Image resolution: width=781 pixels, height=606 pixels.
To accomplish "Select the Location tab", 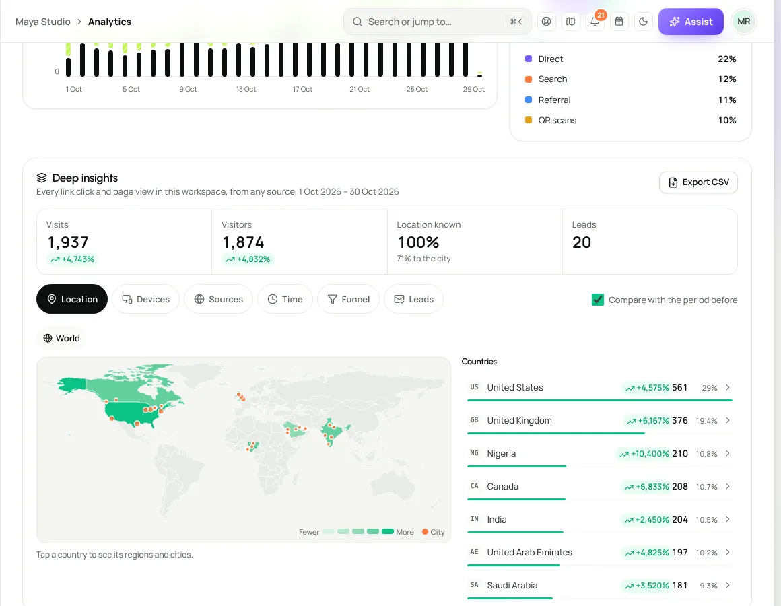I will click(72, 299).
